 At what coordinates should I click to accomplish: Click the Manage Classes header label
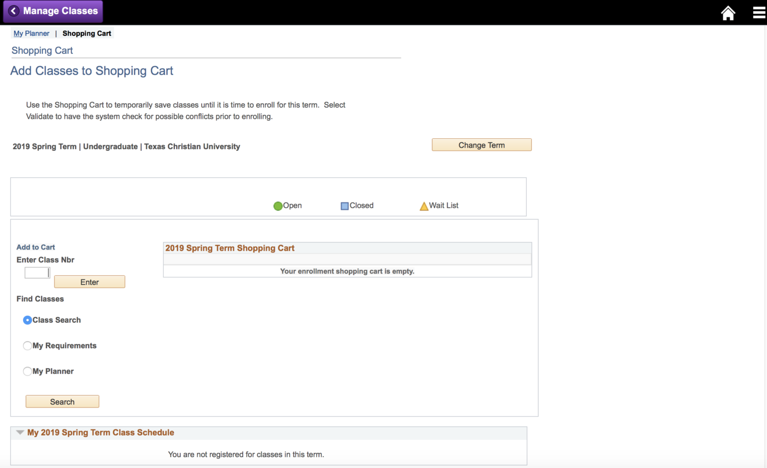pyautogui.click(x=60, y=11)
